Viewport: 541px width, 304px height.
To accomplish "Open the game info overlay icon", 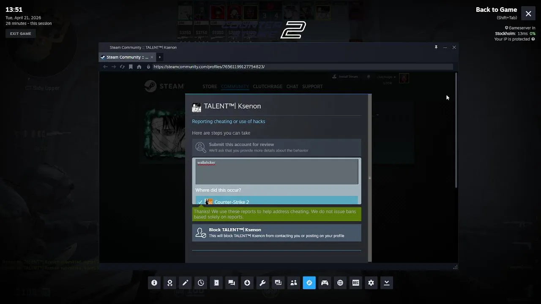I will click(154, 283).
